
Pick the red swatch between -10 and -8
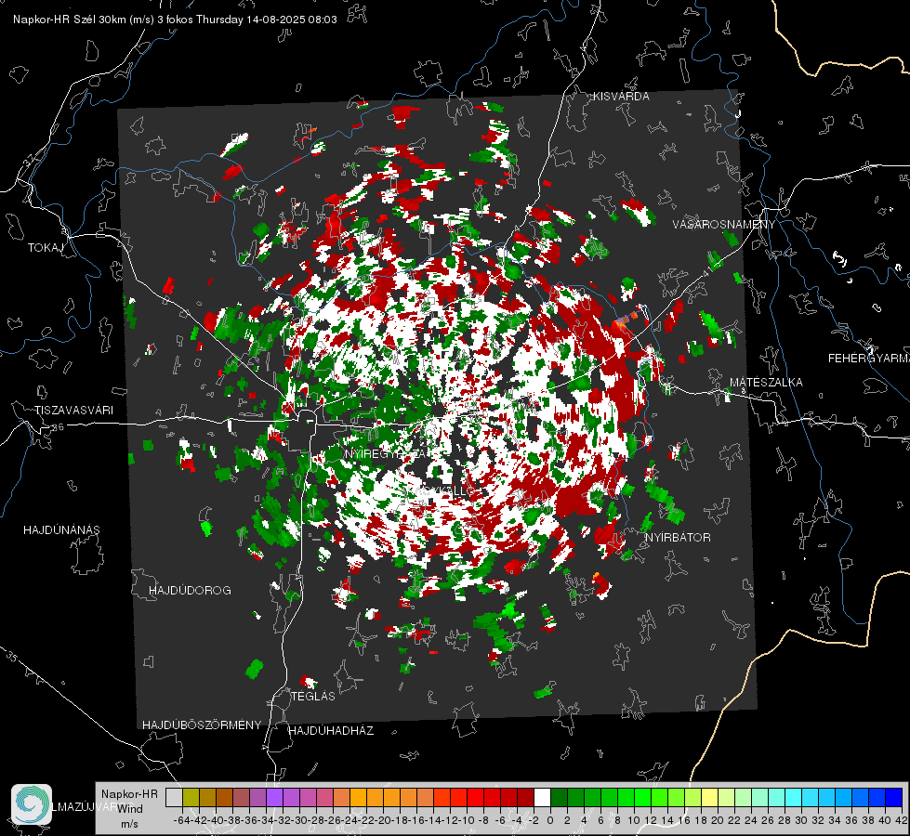coord(475,797)
